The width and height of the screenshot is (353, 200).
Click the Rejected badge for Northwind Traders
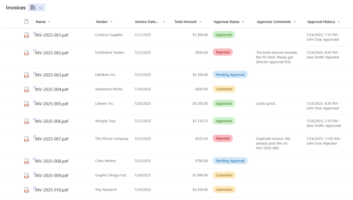coord(223,52)
